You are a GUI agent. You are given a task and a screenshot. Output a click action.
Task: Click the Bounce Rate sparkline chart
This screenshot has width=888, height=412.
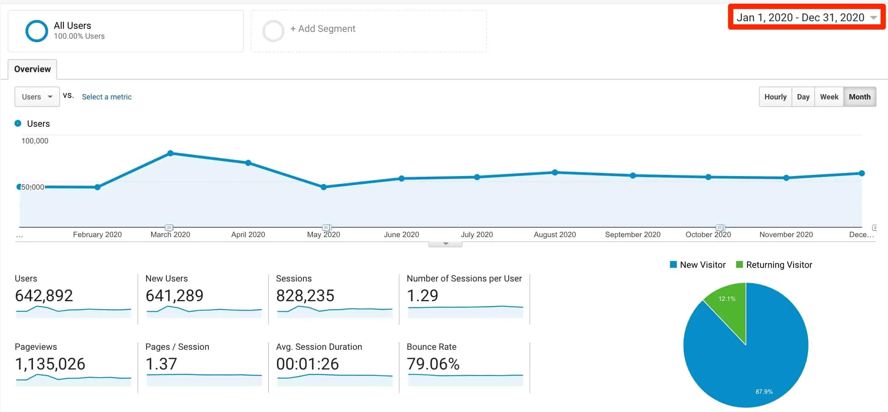pos(465,380)
